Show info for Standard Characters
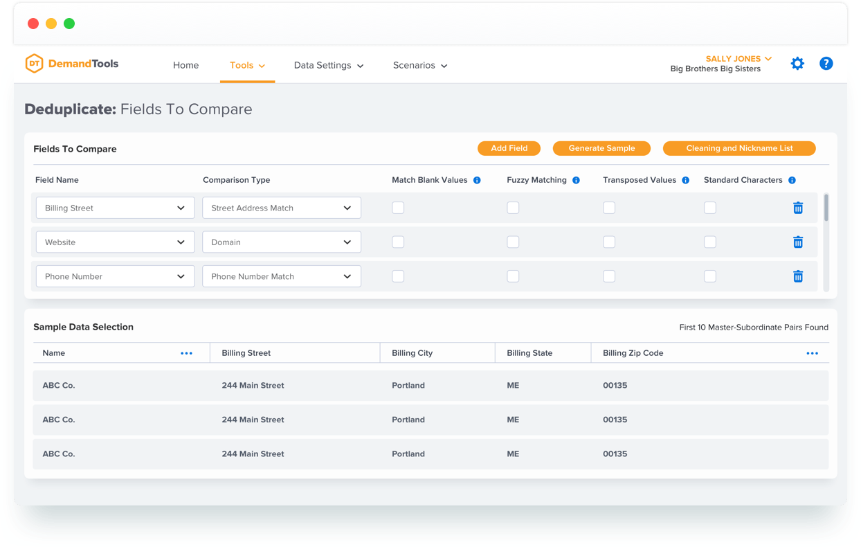 (x=792, y=180)
